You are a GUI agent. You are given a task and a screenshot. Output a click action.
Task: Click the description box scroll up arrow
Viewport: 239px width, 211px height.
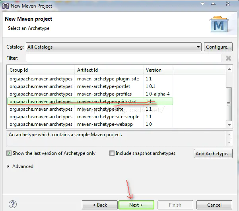coord(229,135)
